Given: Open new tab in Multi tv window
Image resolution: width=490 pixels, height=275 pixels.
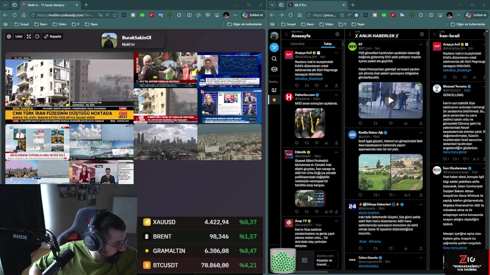Looking at the screenshot, I should coord(86,5).
